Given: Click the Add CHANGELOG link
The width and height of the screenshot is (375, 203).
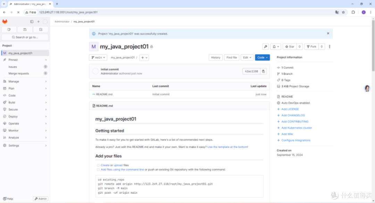Looking at the screenshot, I should (x=293, y=115).
